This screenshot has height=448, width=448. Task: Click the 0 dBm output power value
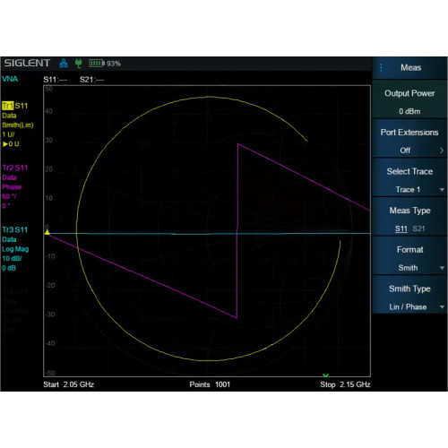[x=409, y=111]
